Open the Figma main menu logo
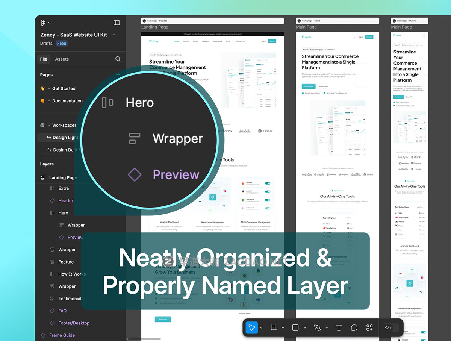Image resolution: width=451 pixels, height=341 pixels. click(43, 23)
